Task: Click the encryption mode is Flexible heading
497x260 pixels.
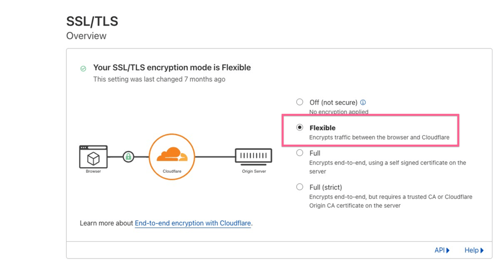Action: tap(172, 68)
